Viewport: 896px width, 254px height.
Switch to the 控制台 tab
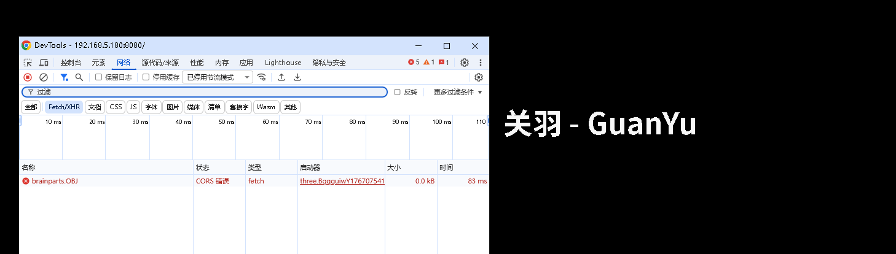(71, 63)
